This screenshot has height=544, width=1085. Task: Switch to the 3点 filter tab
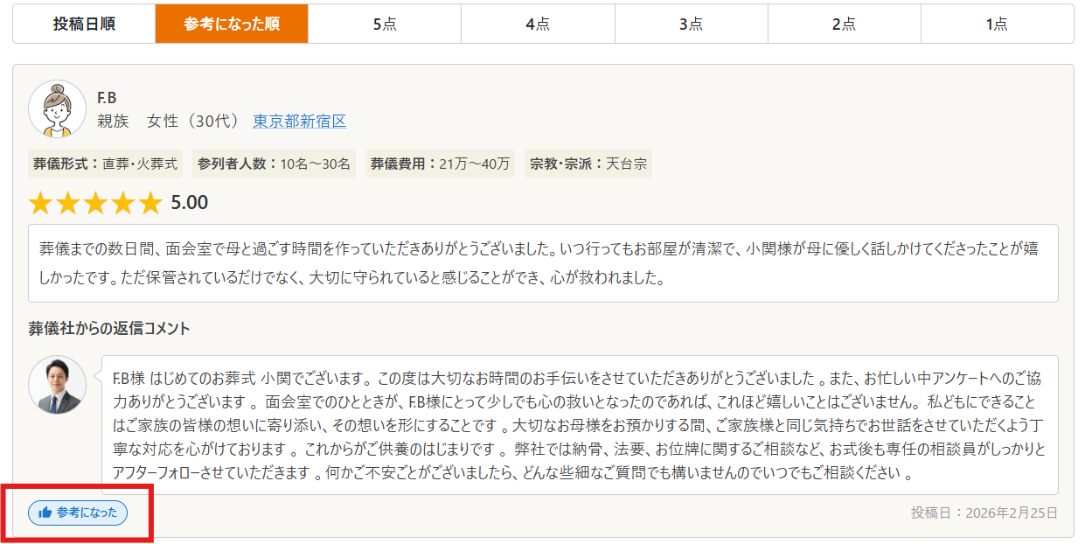pyautogui.click(x=691, y=24)
